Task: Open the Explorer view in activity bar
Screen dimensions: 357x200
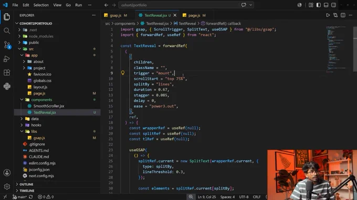Action: click(7, 17)
